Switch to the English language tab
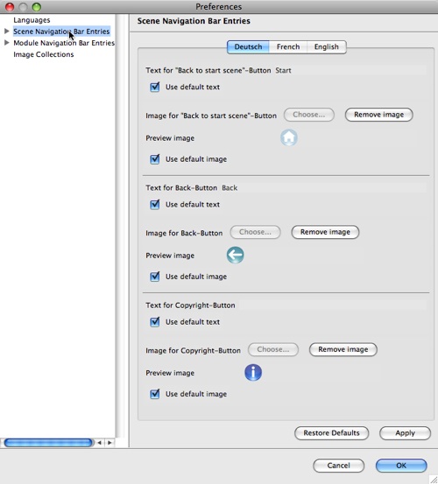Viewport: 438px width, 484px height. coord(327,47)
